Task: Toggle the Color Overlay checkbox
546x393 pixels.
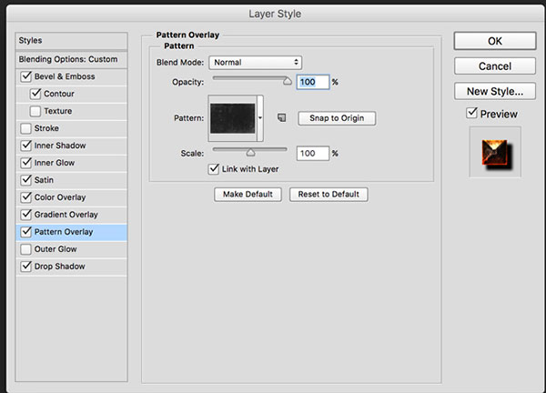Action: click(26, 197)
